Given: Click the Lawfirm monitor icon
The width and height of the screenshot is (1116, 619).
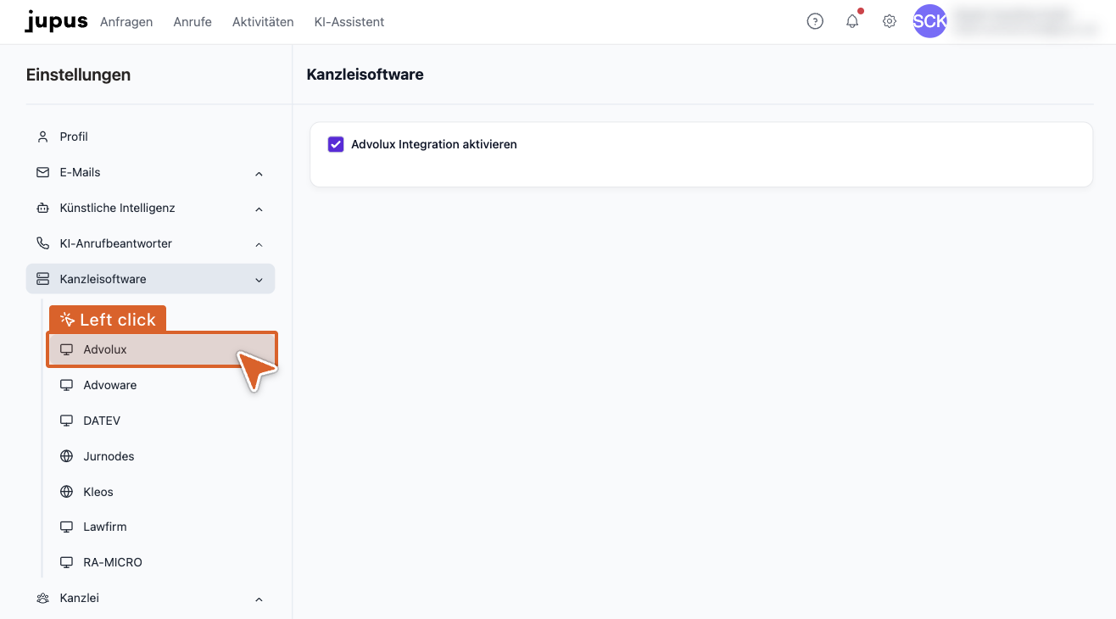Looking at the screenshot, I should (67, 527).
